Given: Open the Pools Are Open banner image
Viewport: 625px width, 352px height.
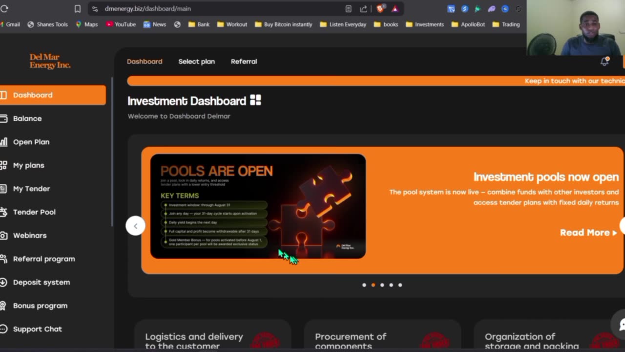Looking at the screenshot, I should tap(258, 206).
